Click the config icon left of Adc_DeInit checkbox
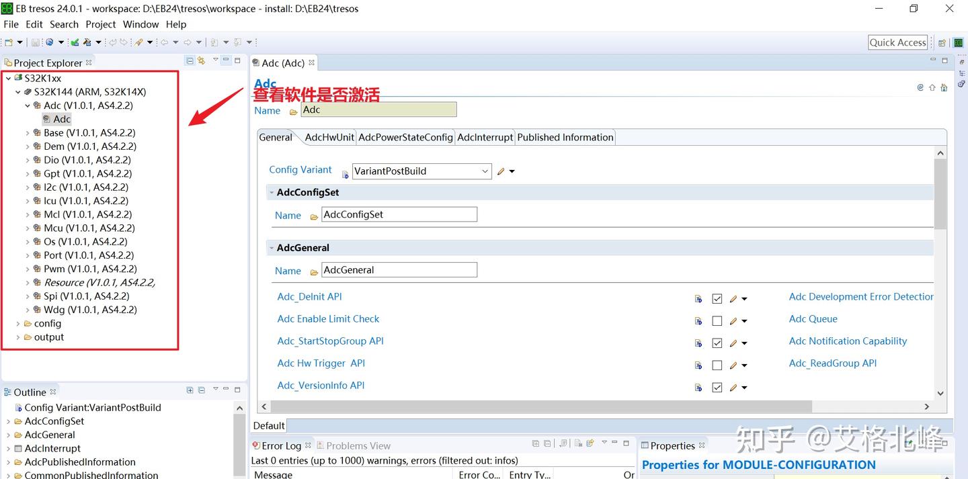The width and height of the screenshot is (968, 479). tap(698, 299)
